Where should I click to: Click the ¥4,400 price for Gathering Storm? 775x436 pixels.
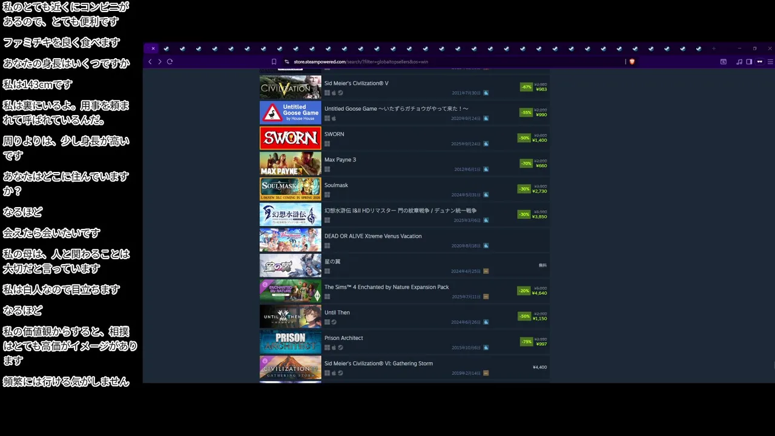click(539, 367)
